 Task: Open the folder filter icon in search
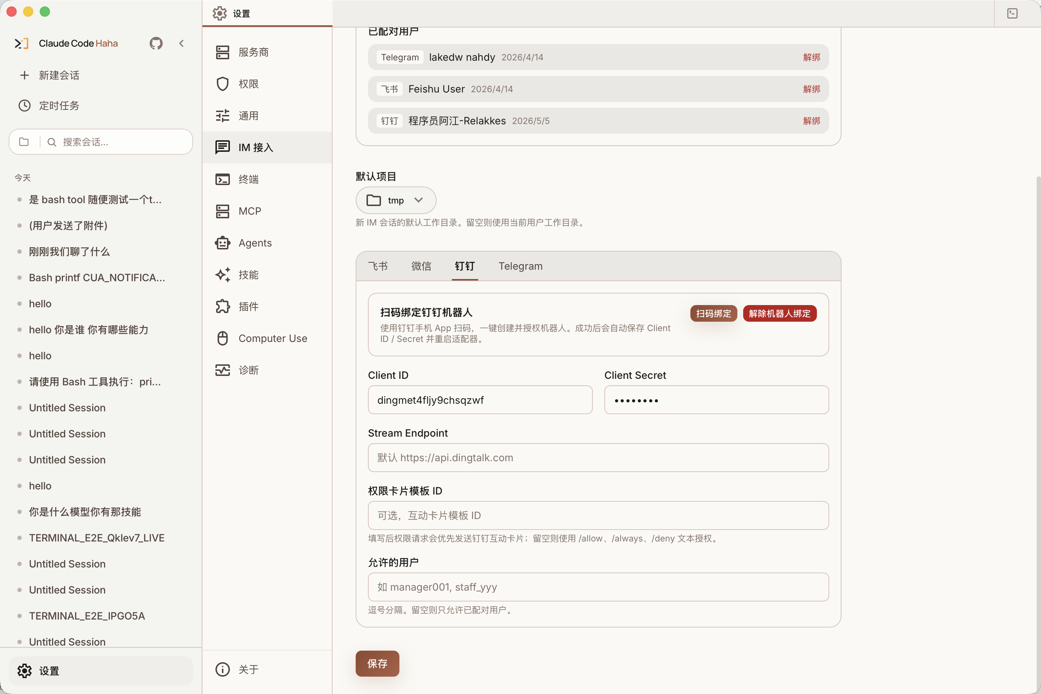point(24,142)
